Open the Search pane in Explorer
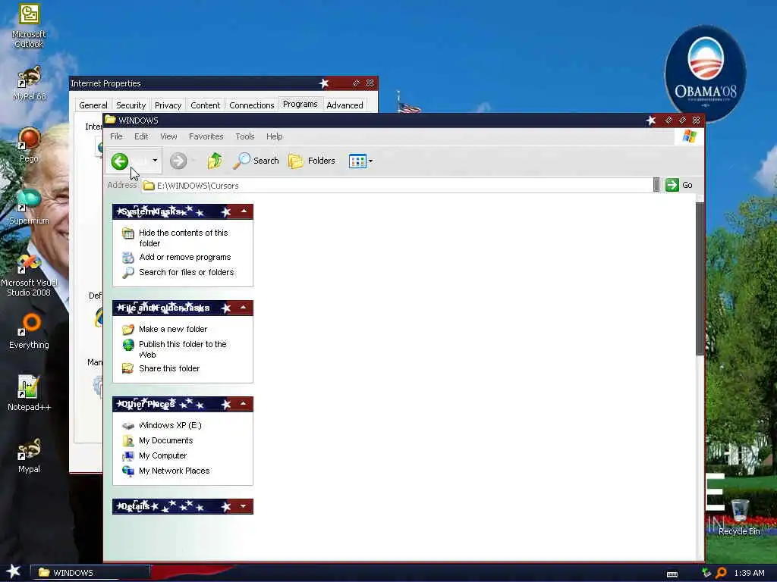The image size is (777, 582). 256,161
